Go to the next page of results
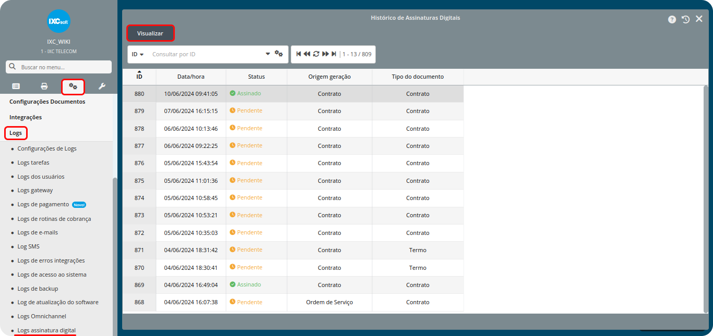Screen dimensions: 713x336 click(x=325, y=54)
